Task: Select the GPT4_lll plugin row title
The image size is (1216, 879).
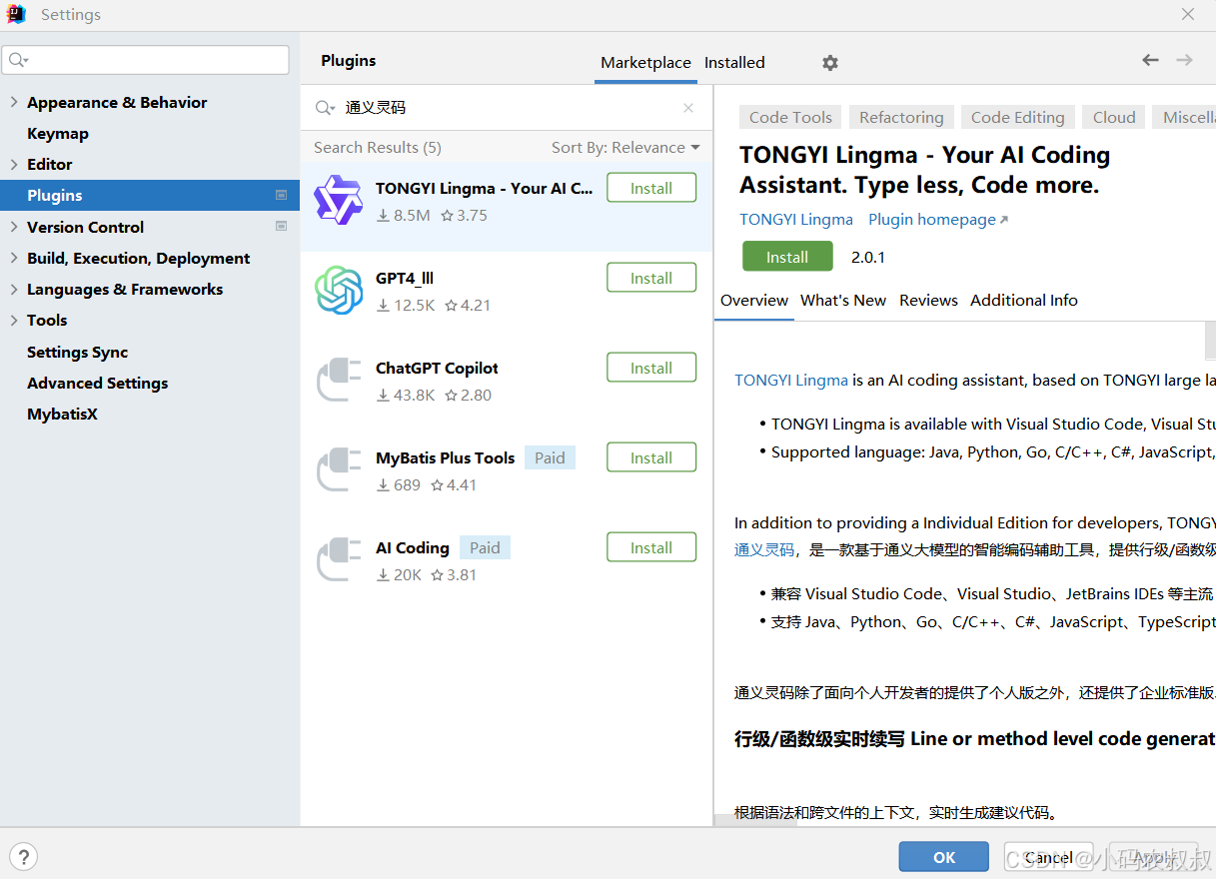Action: (405, 278)
